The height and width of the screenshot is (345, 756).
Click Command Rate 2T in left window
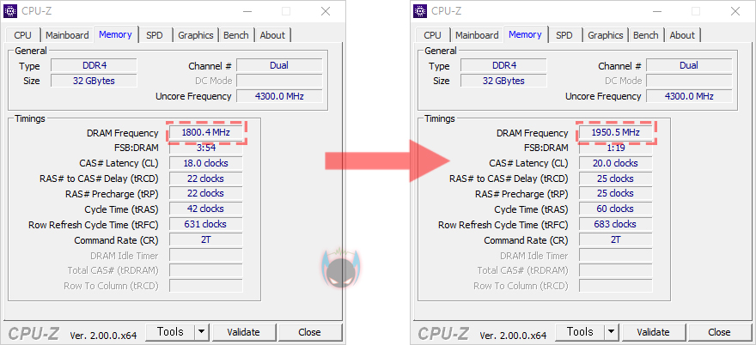(x=206, y=239)
